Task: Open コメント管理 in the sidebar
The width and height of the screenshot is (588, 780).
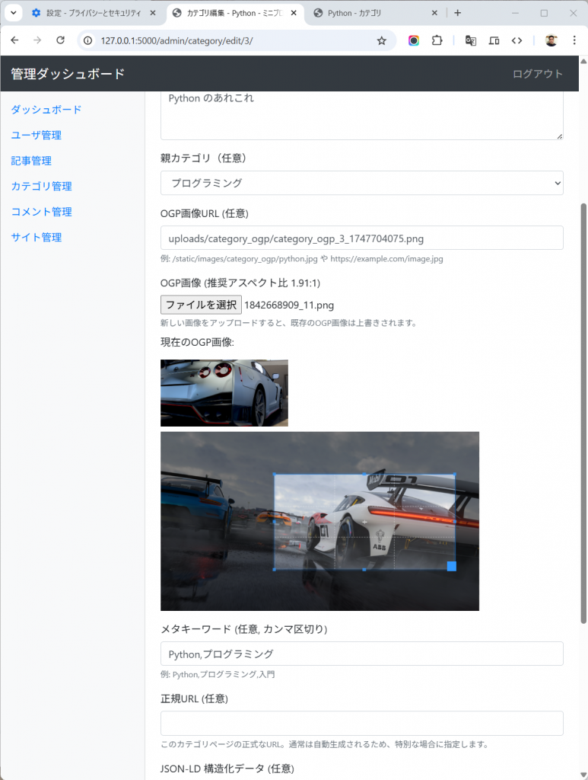Action: pyautogui.click(x=42, y=212)
